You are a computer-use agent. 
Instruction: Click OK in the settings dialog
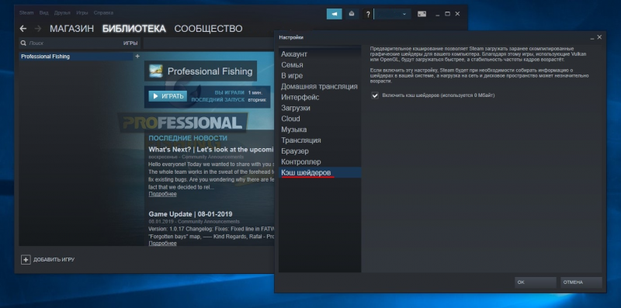[x=536, y=282]
